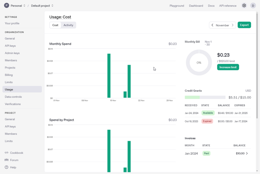The width and height of the screenshot is (260, 174).
Task: Click the Monthly Spend heading
Action: point(60,44)
